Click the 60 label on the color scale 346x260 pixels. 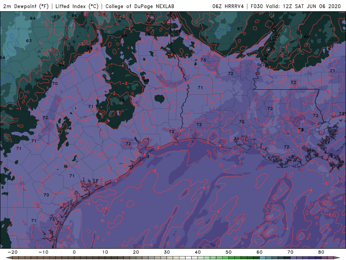click(x=259, y=252)
